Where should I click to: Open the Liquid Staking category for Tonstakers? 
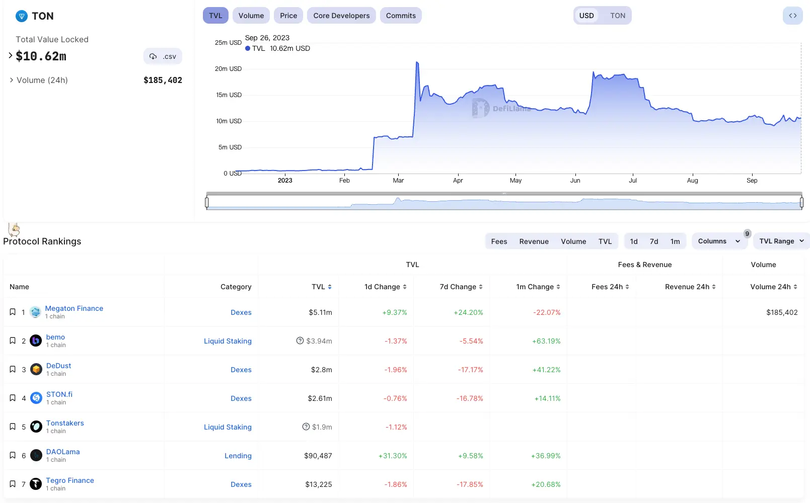[228, 427]
